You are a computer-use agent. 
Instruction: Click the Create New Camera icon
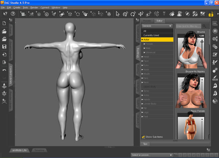point(23,14)
